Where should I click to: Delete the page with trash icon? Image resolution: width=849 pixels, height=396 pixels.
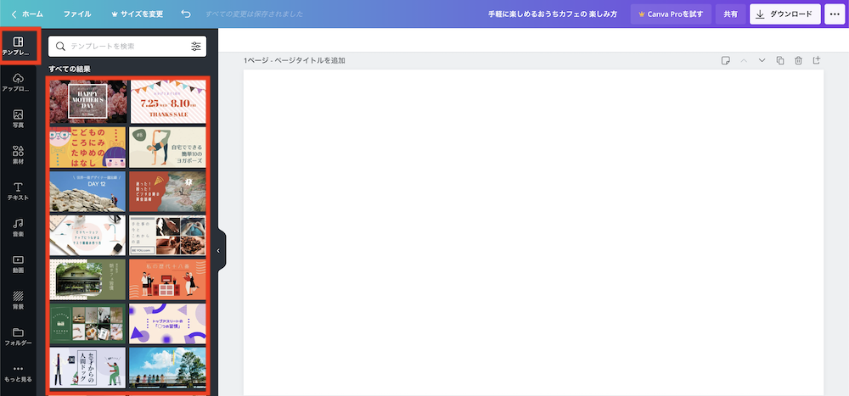point(798,61)
